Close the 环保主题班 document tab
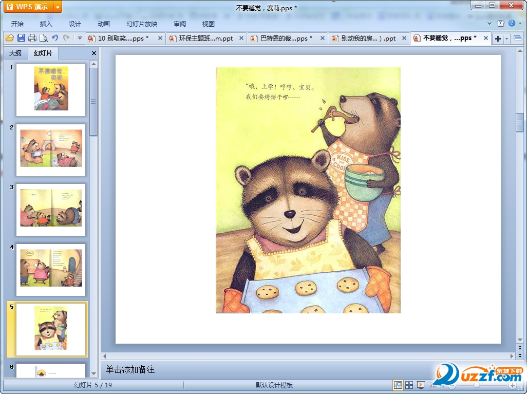This screenshot has width=527, height=394. click(241, 39)
